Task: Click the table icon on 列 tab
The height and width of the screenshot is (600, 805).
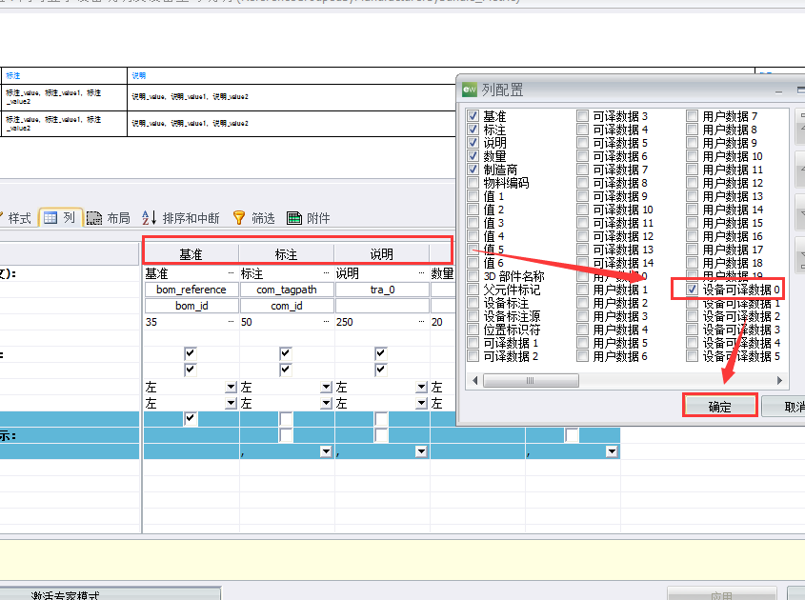Action: click(x=50, y=218)
